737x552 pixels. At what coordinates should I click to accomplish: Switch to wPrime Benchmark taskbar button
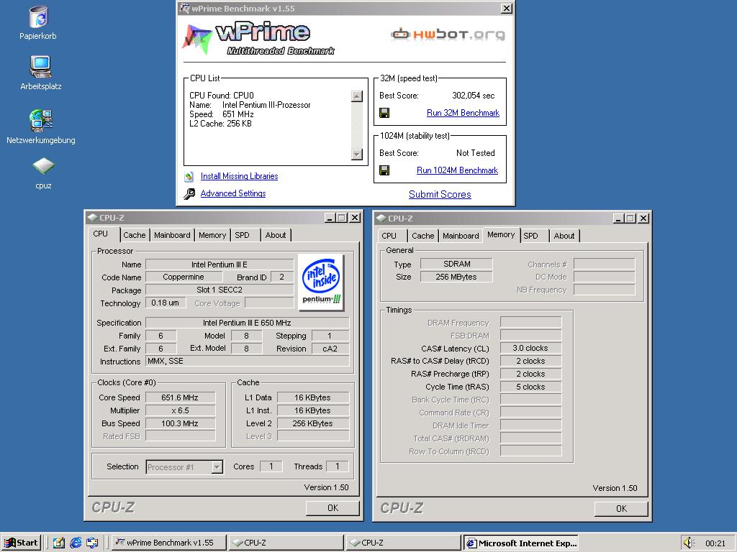pos(168,543)
